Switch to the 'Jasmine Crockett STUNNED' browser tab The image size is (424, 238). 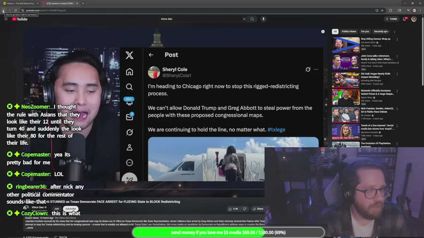coord(60,3)
